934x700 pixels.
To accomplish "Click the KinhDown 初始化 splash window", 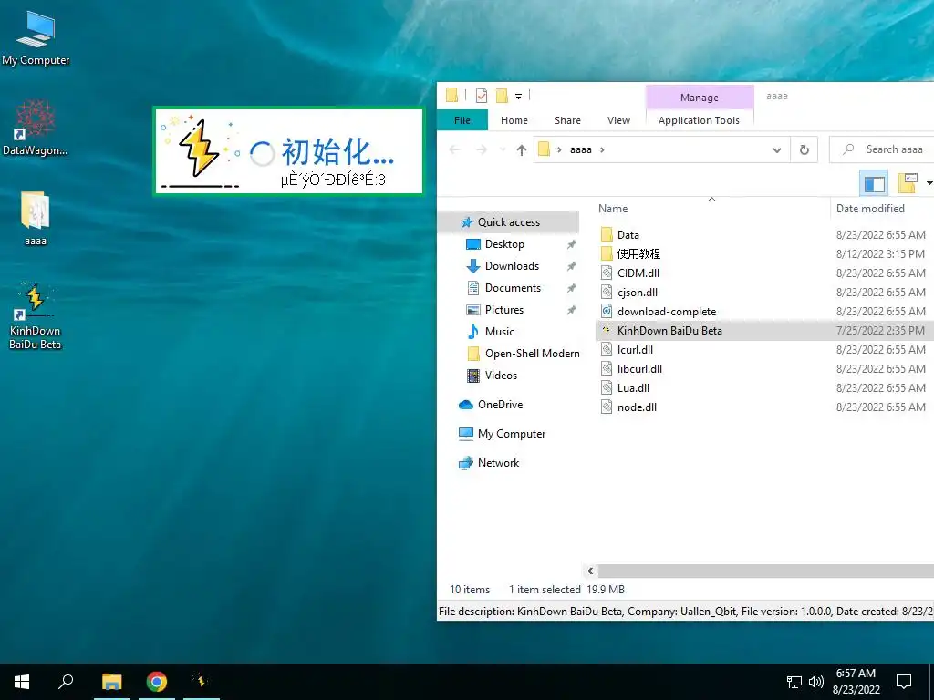I will click(x=288, y=151).
